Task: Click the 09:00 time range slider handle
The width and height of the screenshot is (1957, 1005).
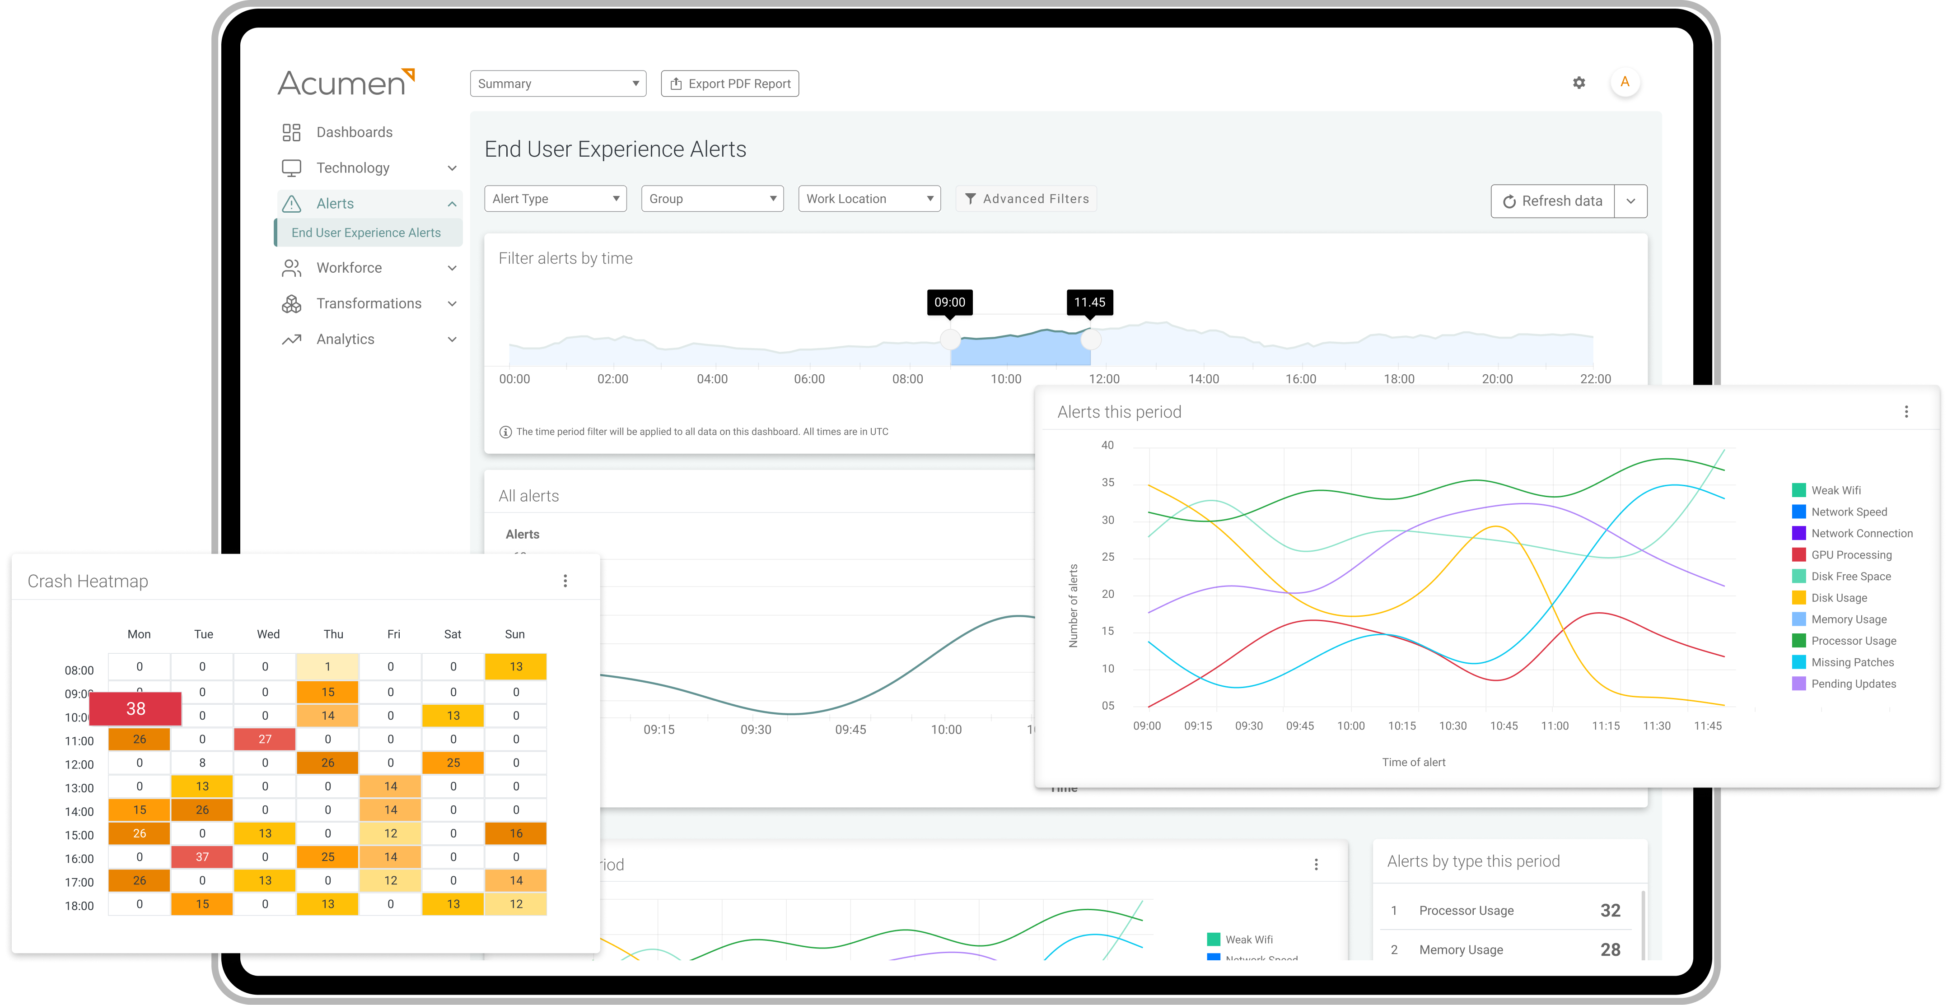Action: [x=950, y=339]
